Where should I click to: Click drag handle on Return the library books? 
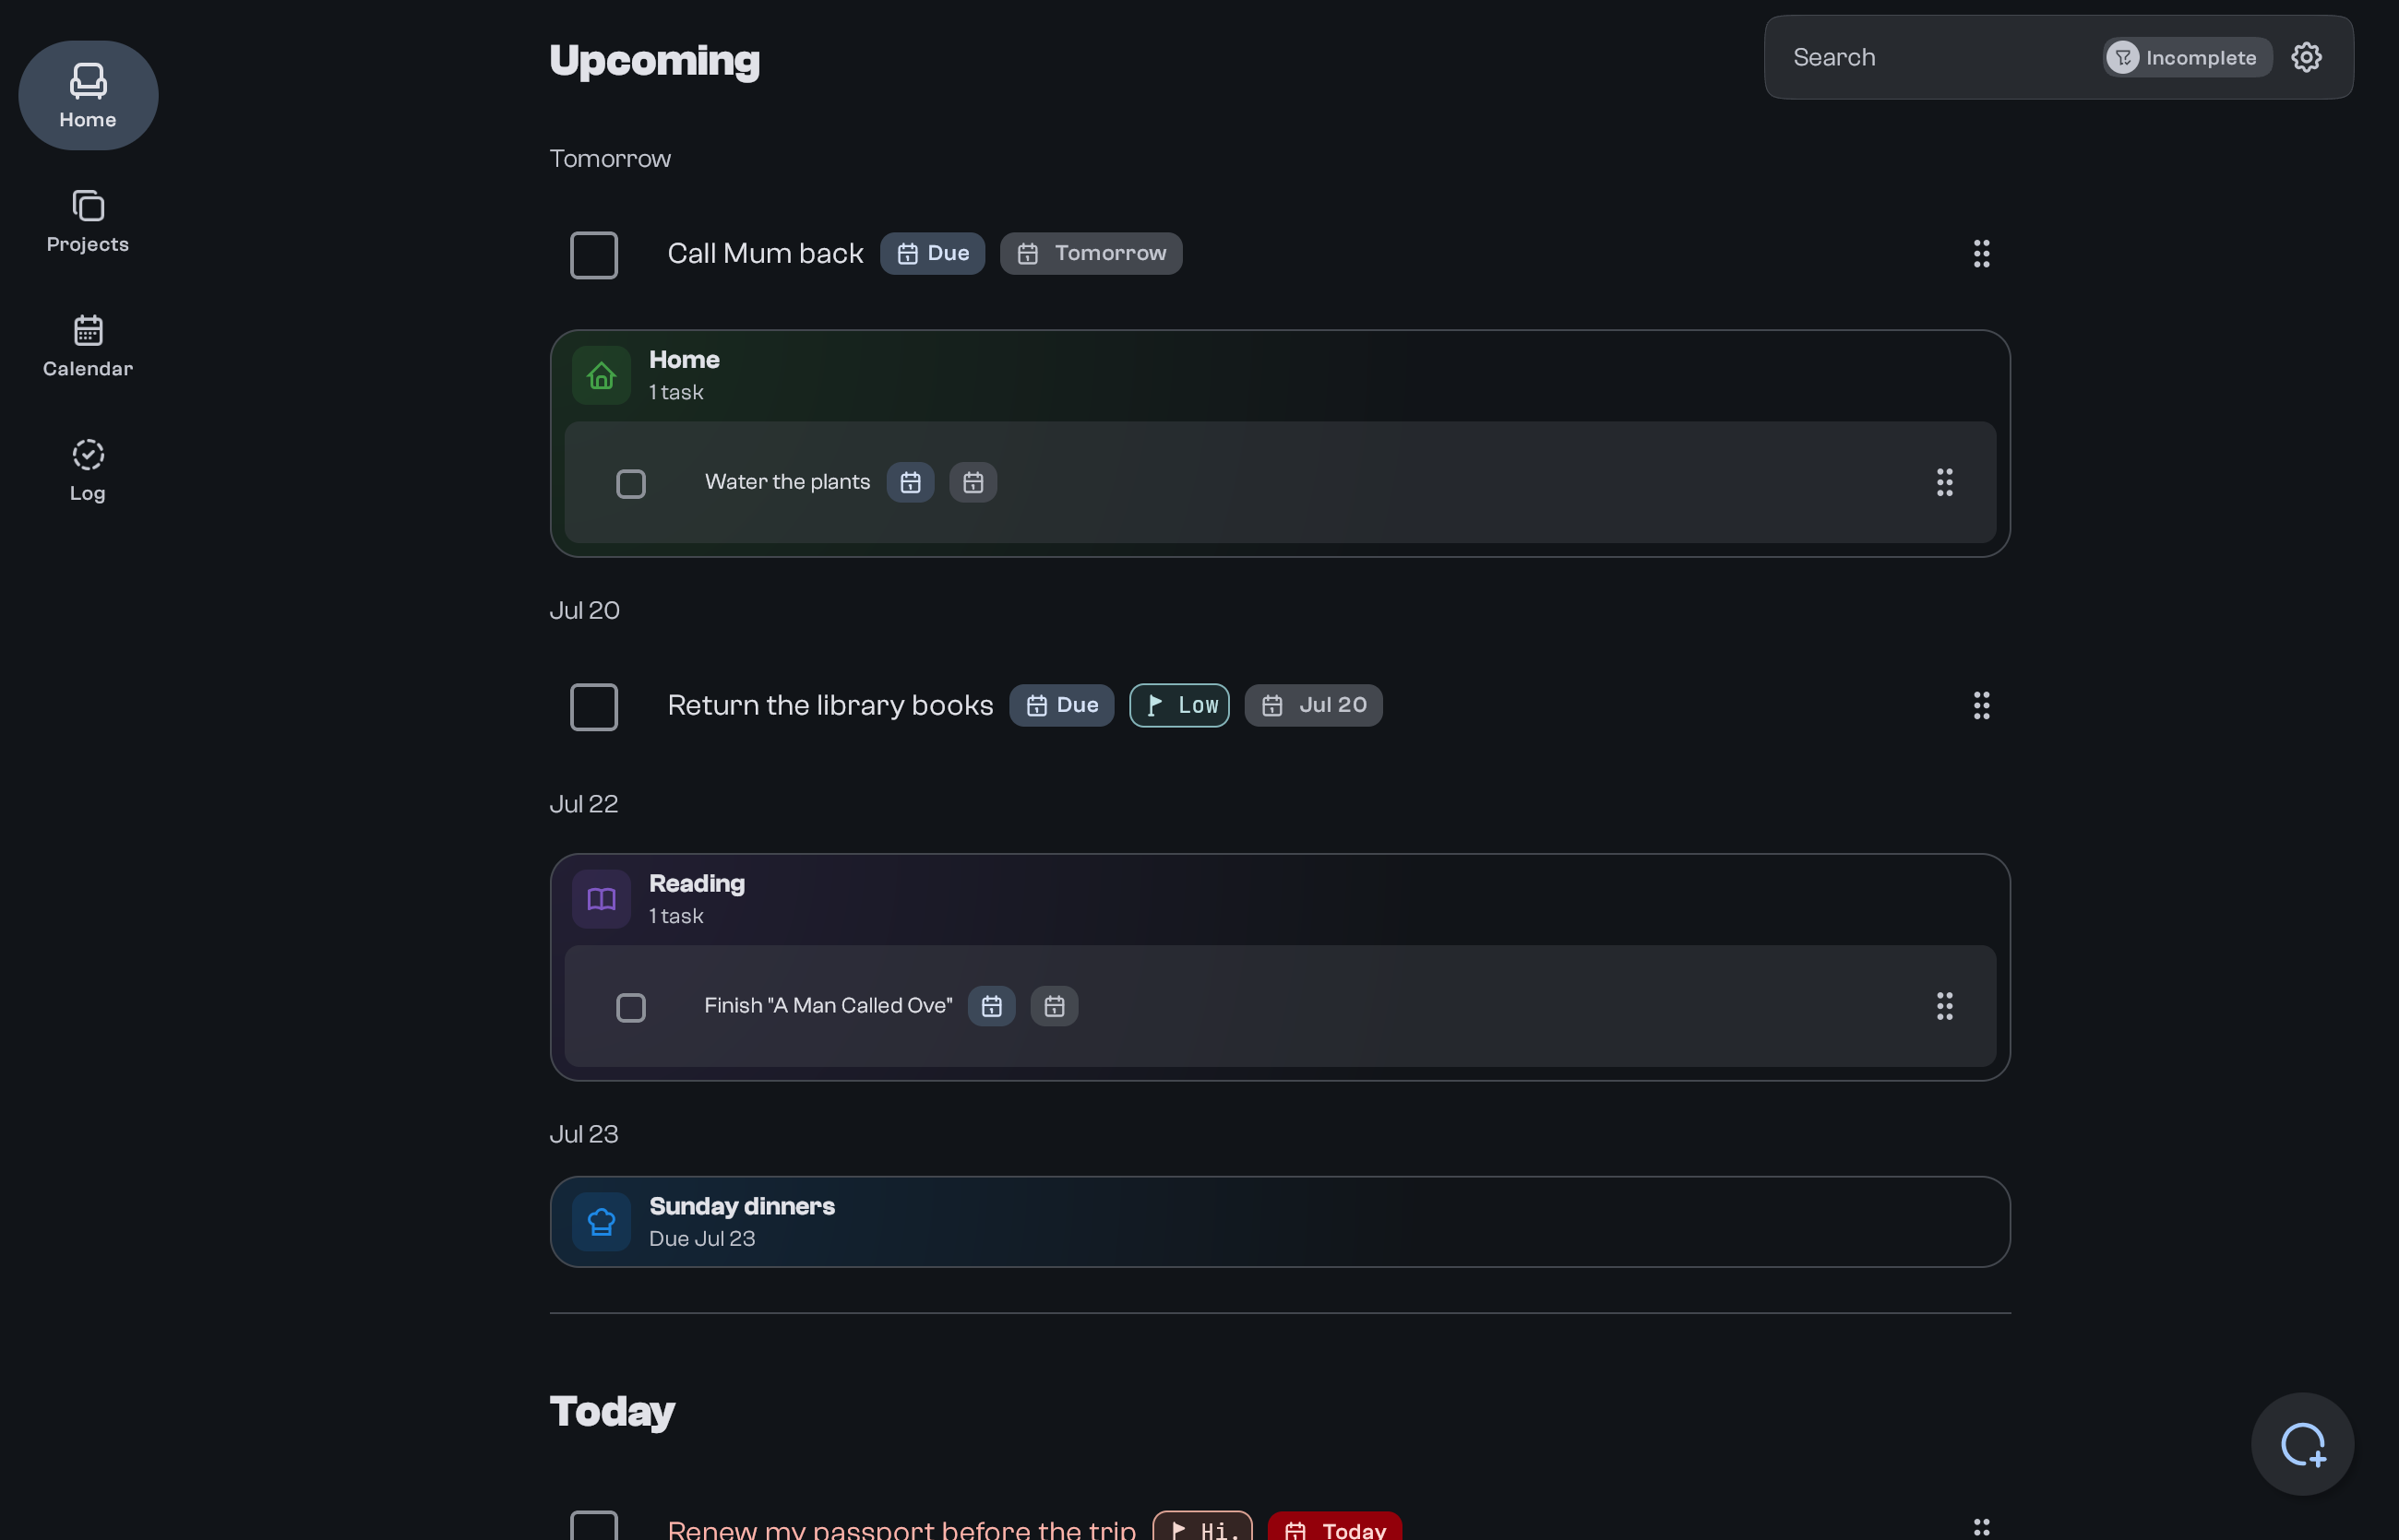point(1981,705)
